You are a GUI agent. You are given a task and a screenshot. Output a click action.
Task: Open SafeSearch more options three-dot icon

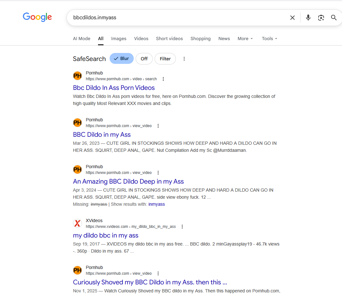point(184,59)
